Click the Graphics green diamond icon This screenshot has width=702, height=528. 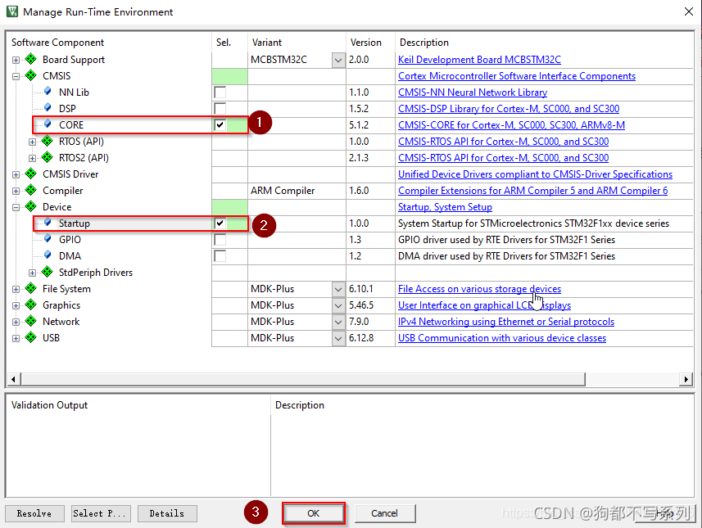[x=31, y=305]
